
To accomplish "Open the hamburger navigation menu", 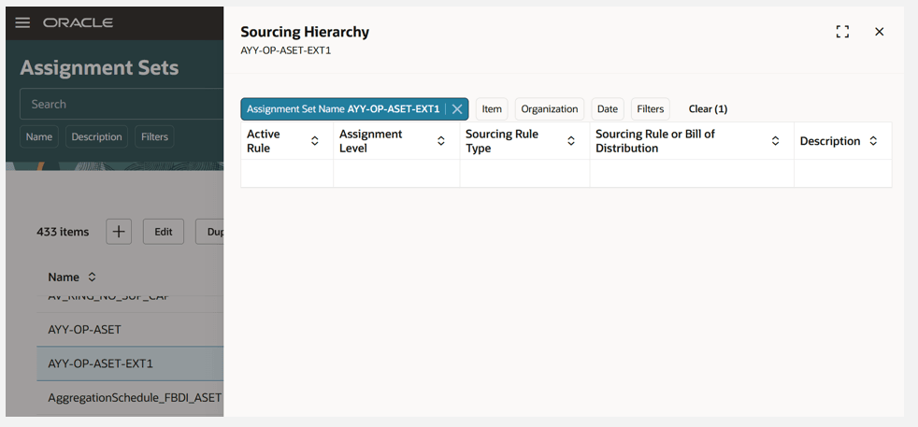I will 22,22.
